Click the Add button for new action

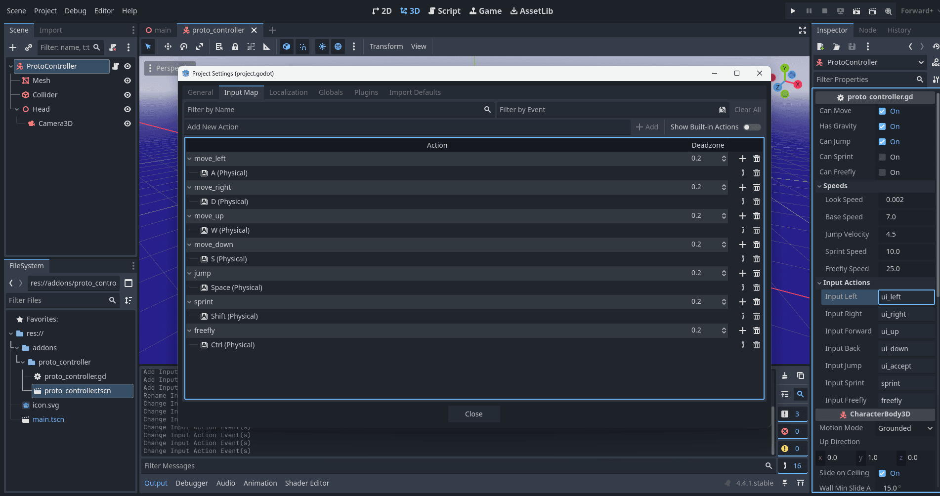[647, 127]
